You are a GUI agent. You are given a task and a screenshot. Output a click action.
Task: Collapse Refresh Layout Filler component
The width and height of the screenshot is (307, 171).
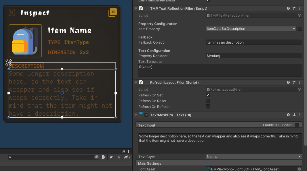136,83
